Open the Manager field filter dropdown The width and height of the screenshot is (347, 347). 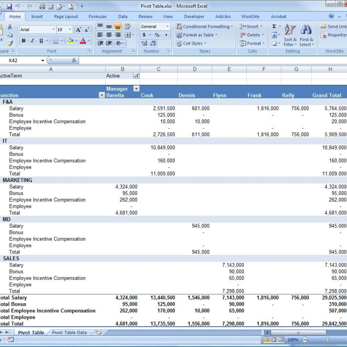pyautogui.click(x=136, y=88)
